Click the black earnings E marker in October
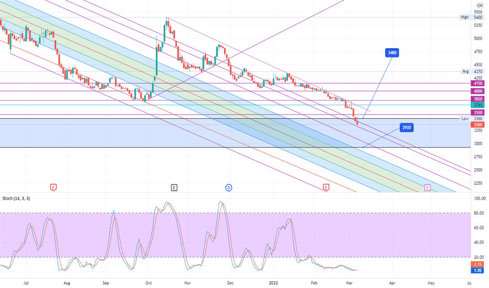 click(x=174, y=187)
